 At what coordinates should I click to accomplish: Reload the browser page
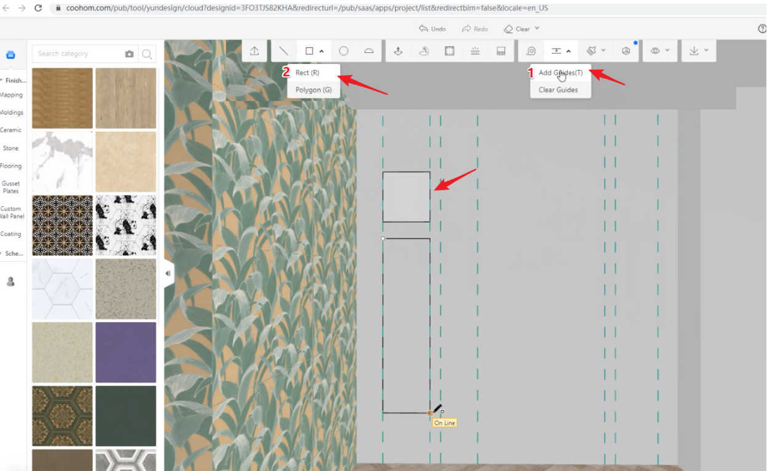click(38, 9)
